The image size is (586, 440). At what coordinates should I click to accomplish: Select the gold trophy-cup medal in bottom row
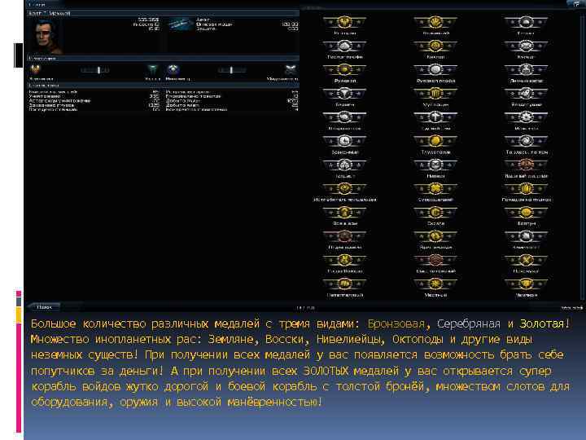[x=526, y=284]
